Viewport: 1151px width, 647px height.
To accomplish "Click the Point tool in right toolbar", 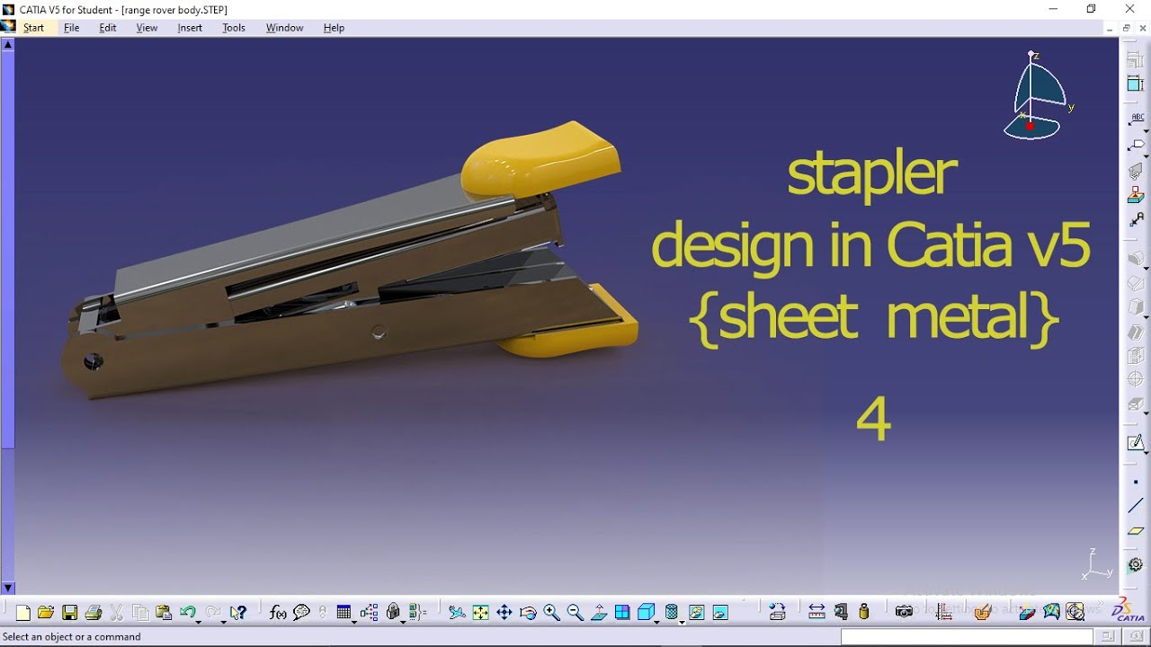I will pos(1136,483).
